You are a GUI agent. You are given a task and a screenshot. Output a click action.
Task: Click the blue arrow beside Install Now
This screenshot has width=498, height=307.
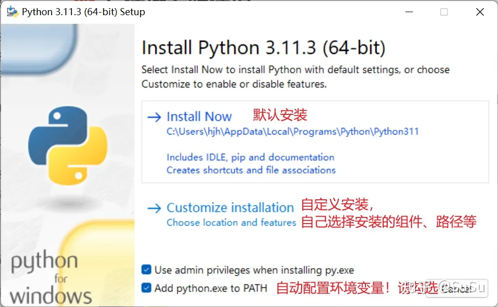click(x=153, y=117)
